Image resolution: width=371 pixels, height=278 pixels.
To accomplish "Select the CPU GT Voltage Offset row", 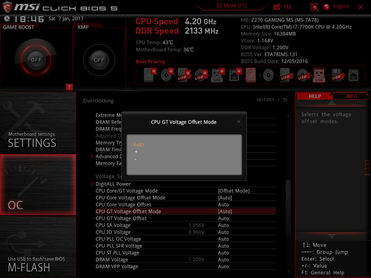I will click(x=185, y=218).
